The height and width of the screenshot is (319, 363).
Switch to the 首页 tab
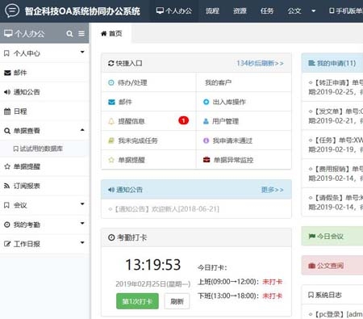click(x=111, y=33)
